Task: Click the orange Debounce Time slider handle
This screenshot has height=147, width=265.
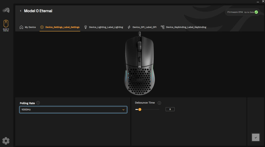Action: [x=140, y=109]
